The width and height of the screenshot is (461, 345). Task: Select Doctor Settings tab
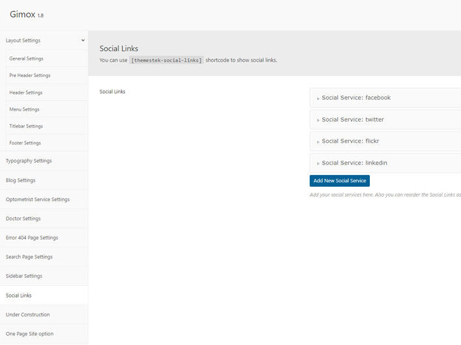pos(23,219)
